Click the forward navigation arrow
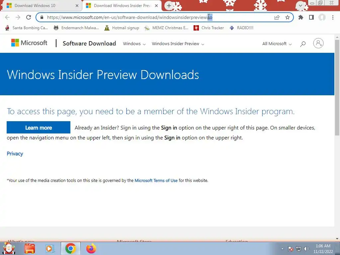 point(18,17)
